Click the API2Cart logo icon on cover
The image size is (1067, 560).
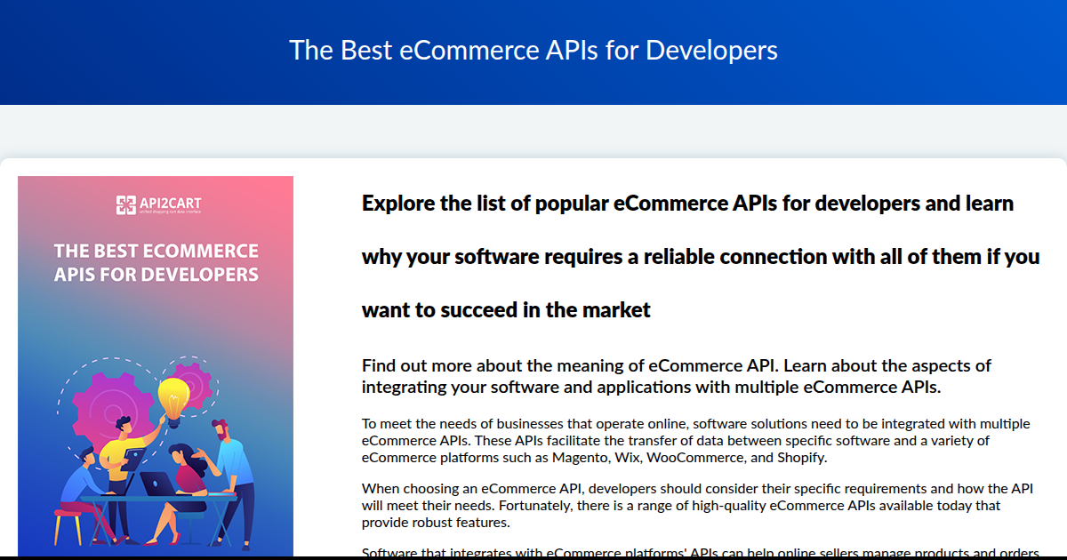pos(125,206)
